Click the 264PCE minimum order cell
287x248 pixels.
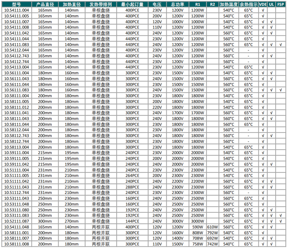point(132,176)
